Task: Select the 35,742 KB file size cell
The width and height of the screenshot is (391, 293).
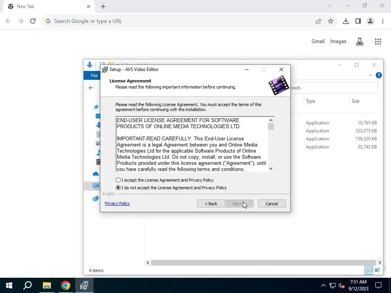Action: click(x=367, y=147)
